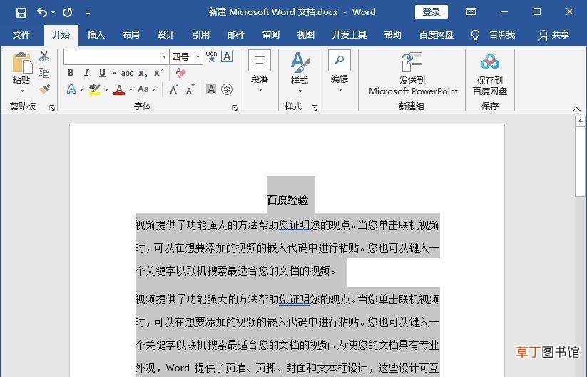The width and height of the screenshot is (587, 377).
Task: Click 保存到百度网盘 button
Action: 490,74
